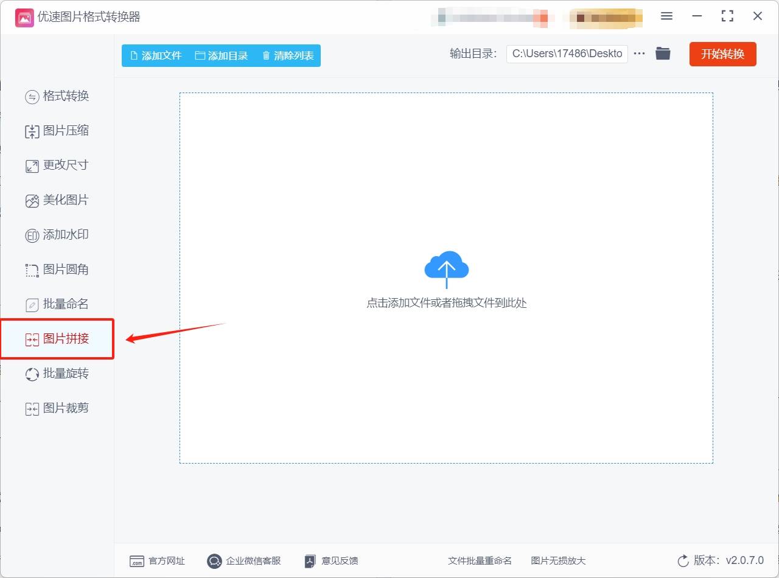The image size is (779, 578).
Task: Open the 官方网址 official website link
Action: (158, 561)
